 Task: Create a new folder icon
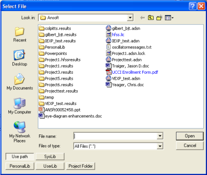159,18
